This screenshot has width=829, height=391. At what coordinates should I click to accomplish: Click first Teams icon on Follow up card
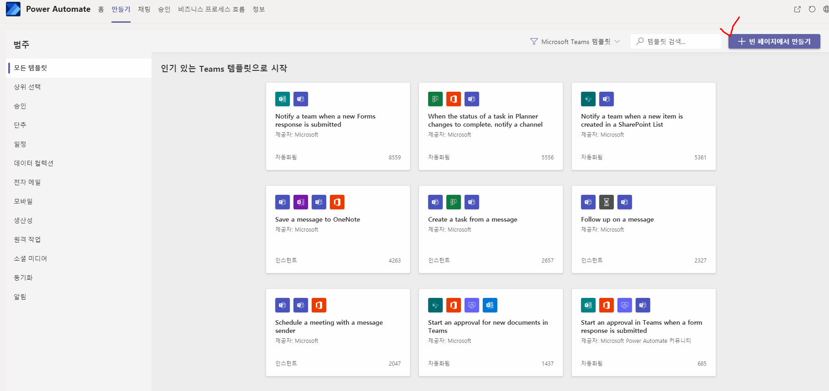click(x=588, y=202)
